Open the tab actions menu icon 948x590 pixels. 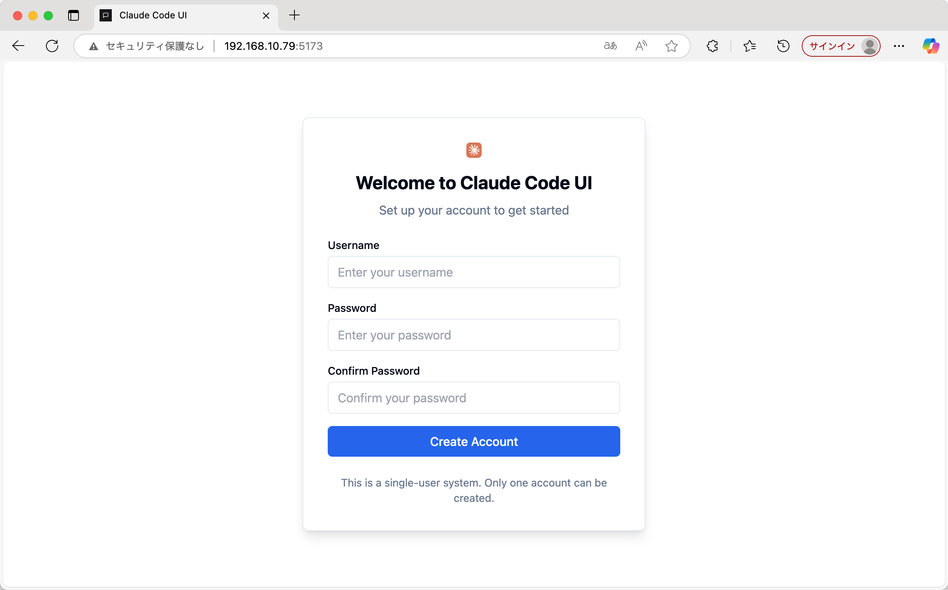tap(73, 16)
